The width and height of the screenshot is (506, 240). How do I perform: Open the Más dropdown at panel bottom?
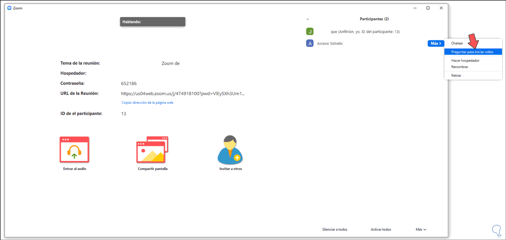point(421,229)
